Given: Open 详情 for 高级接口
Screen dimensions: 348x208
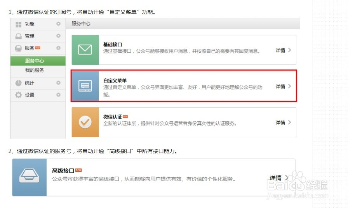Looking at the screenshot, I should [x=275, y=178].
